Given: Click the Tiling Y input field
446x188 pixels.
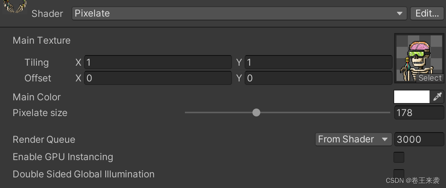Looking at the screenshot, I should [318, 63].
